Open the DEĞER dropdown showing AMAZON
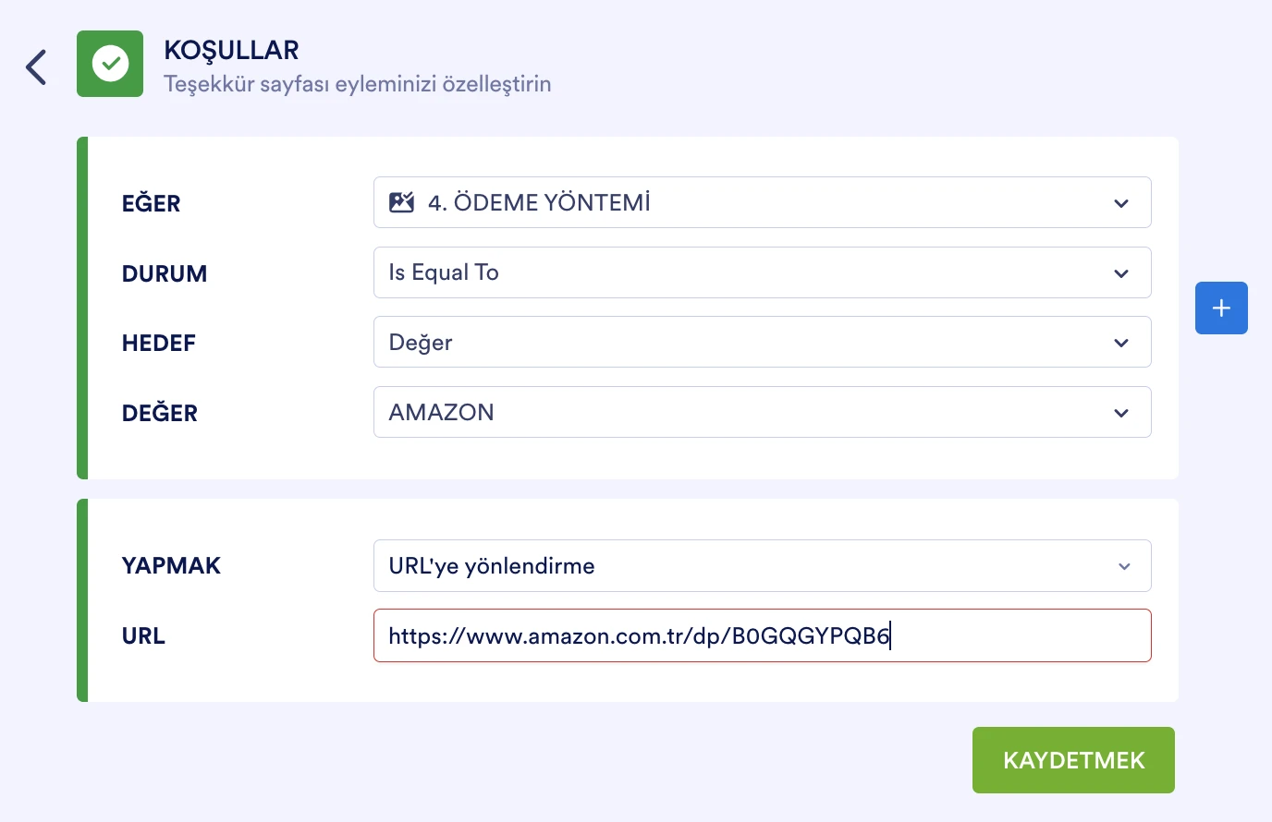This screenshot has height=822, width=1272. [762, 412]
